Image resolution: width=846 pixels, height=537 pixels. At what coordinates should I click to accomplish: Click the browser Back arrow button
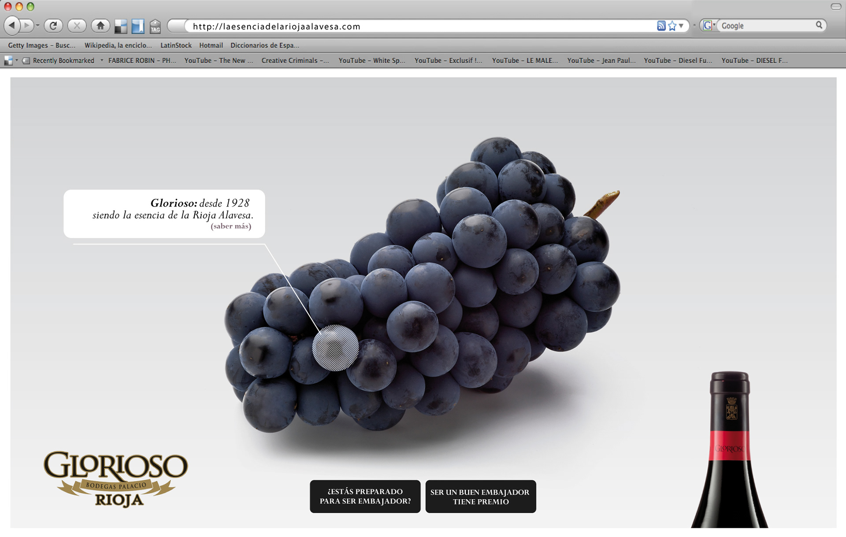12,26
